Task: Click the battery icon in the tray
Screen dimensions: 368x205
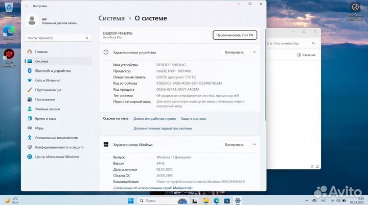Action: pos(344,201)
